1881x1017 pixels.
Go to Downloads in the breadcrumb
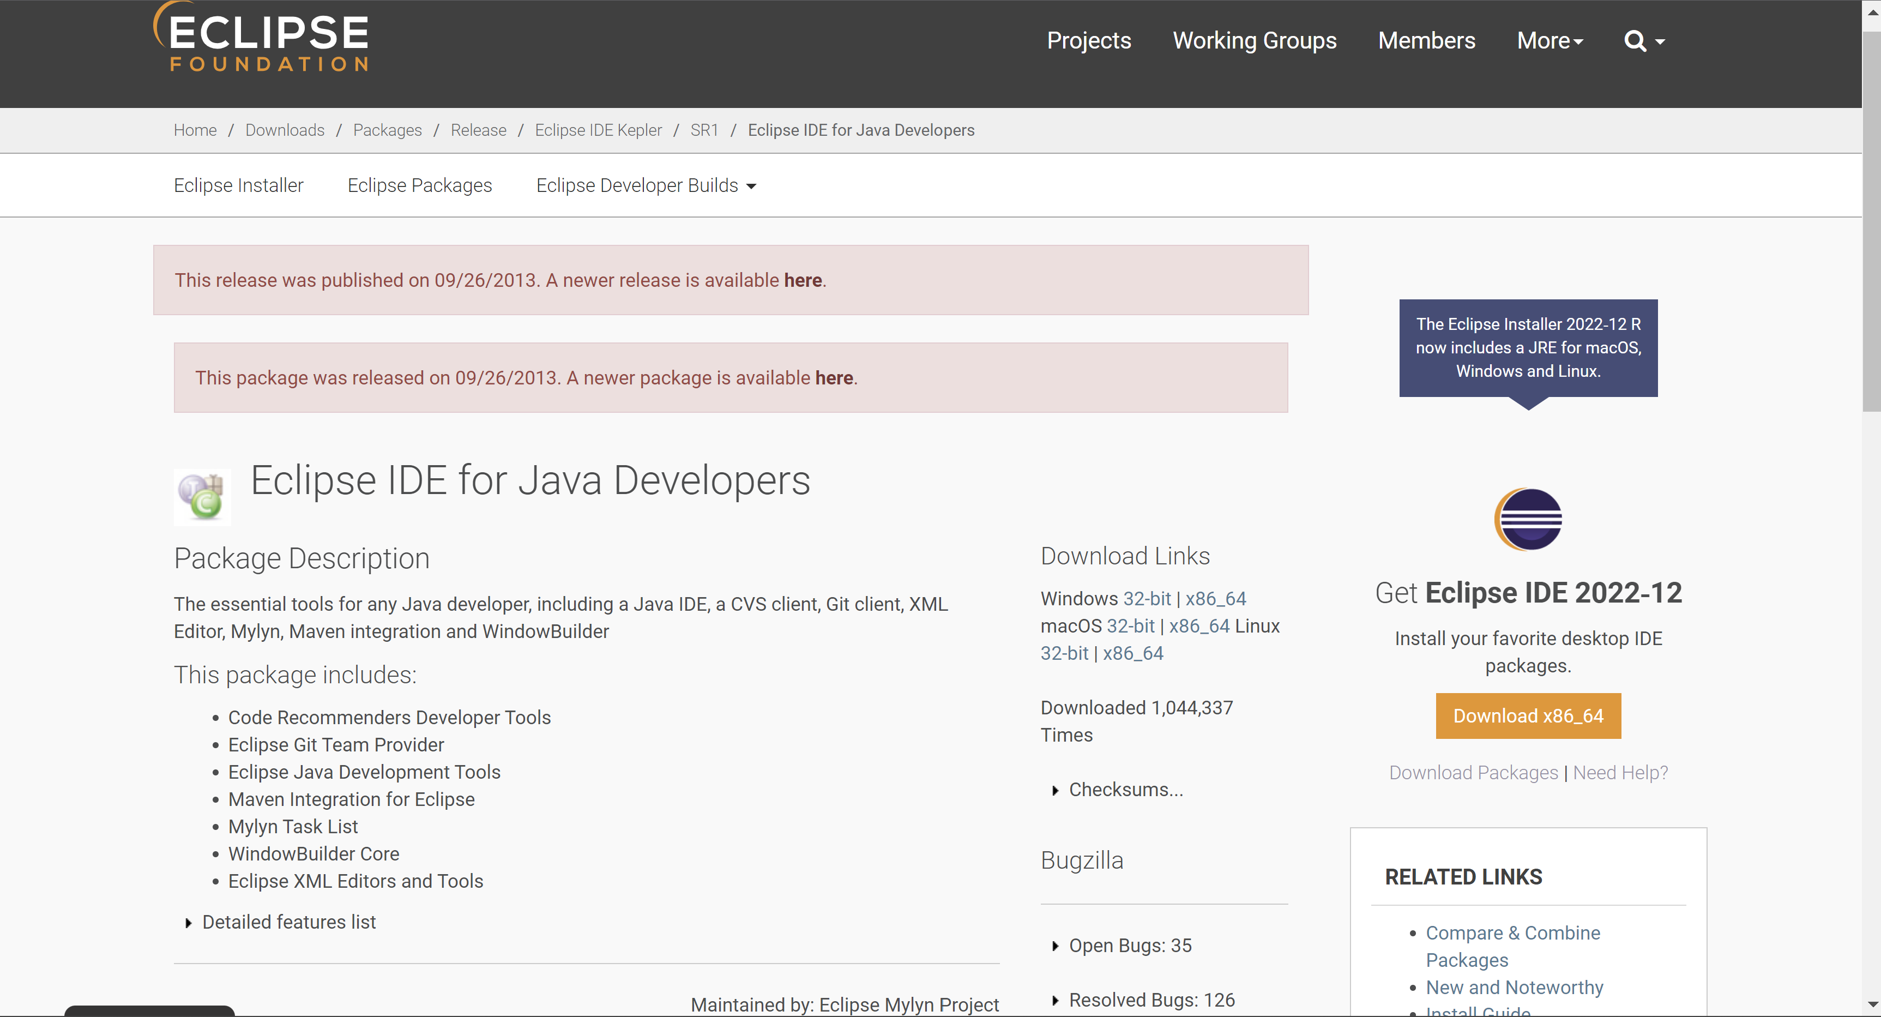coord(285,130)
